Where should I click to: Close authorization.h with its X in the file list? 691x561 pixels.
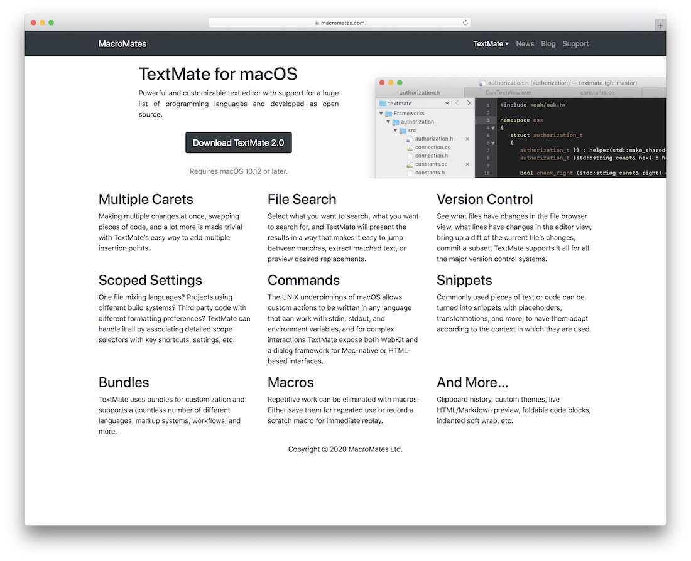467,139
